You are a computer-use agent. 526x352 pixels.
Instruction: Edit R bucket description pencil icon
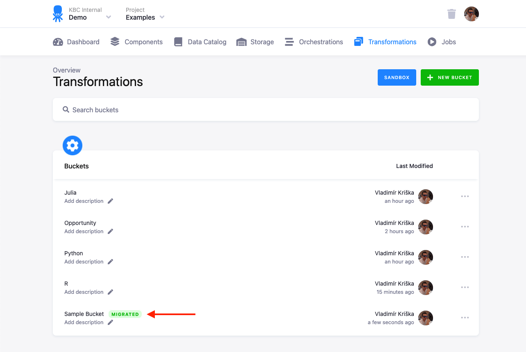[110, 292]
